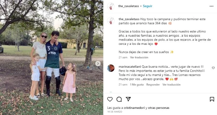Translate the caption with Ver traducción

point(139,57)
